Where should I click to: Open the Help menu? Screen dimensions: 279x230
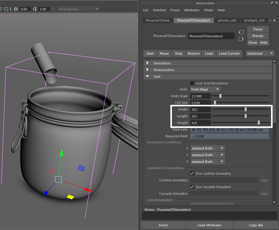pyautogui.click(x=221, y=10)
